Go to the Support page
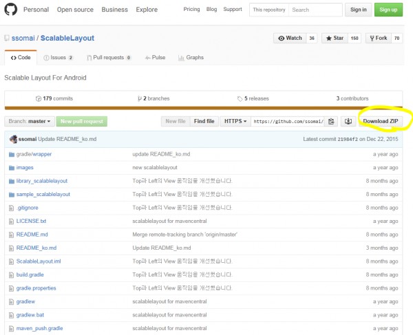Viewport: 413px width, 335px height. [233, 9]
